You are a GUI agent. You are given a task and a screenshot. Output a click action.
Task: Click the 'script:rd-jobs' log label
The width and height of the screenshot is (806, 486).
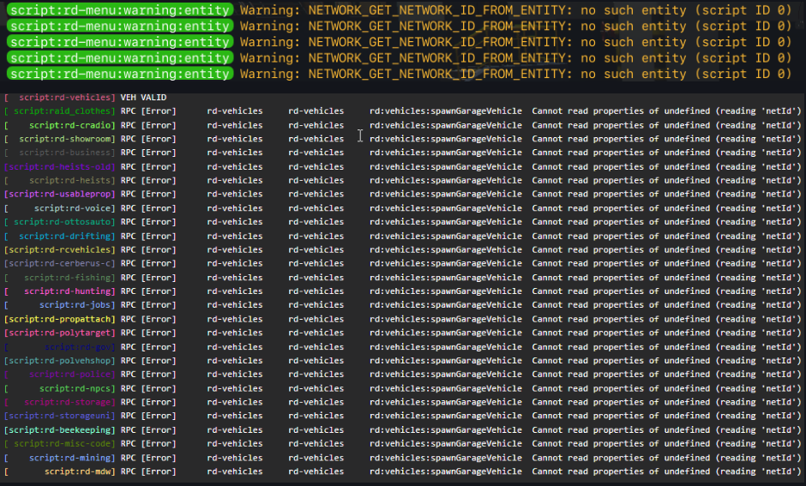[x=60, y=305]
